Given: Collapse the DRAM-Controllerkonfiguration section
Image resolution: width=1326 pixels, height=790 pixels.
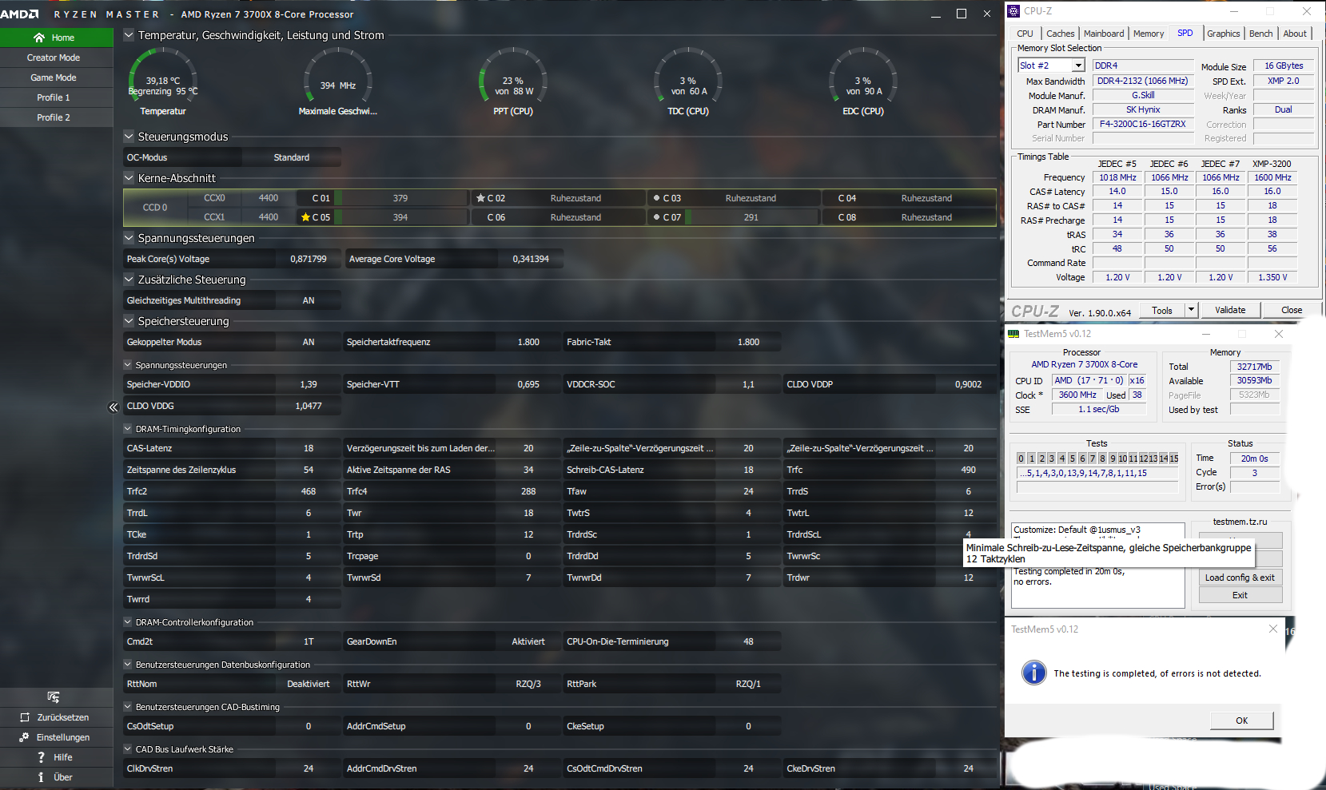Looking at the screenshot, I should [128, 622].
